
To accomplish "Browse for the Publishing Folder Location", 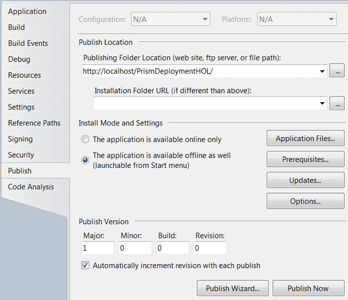I will [337, 71].
